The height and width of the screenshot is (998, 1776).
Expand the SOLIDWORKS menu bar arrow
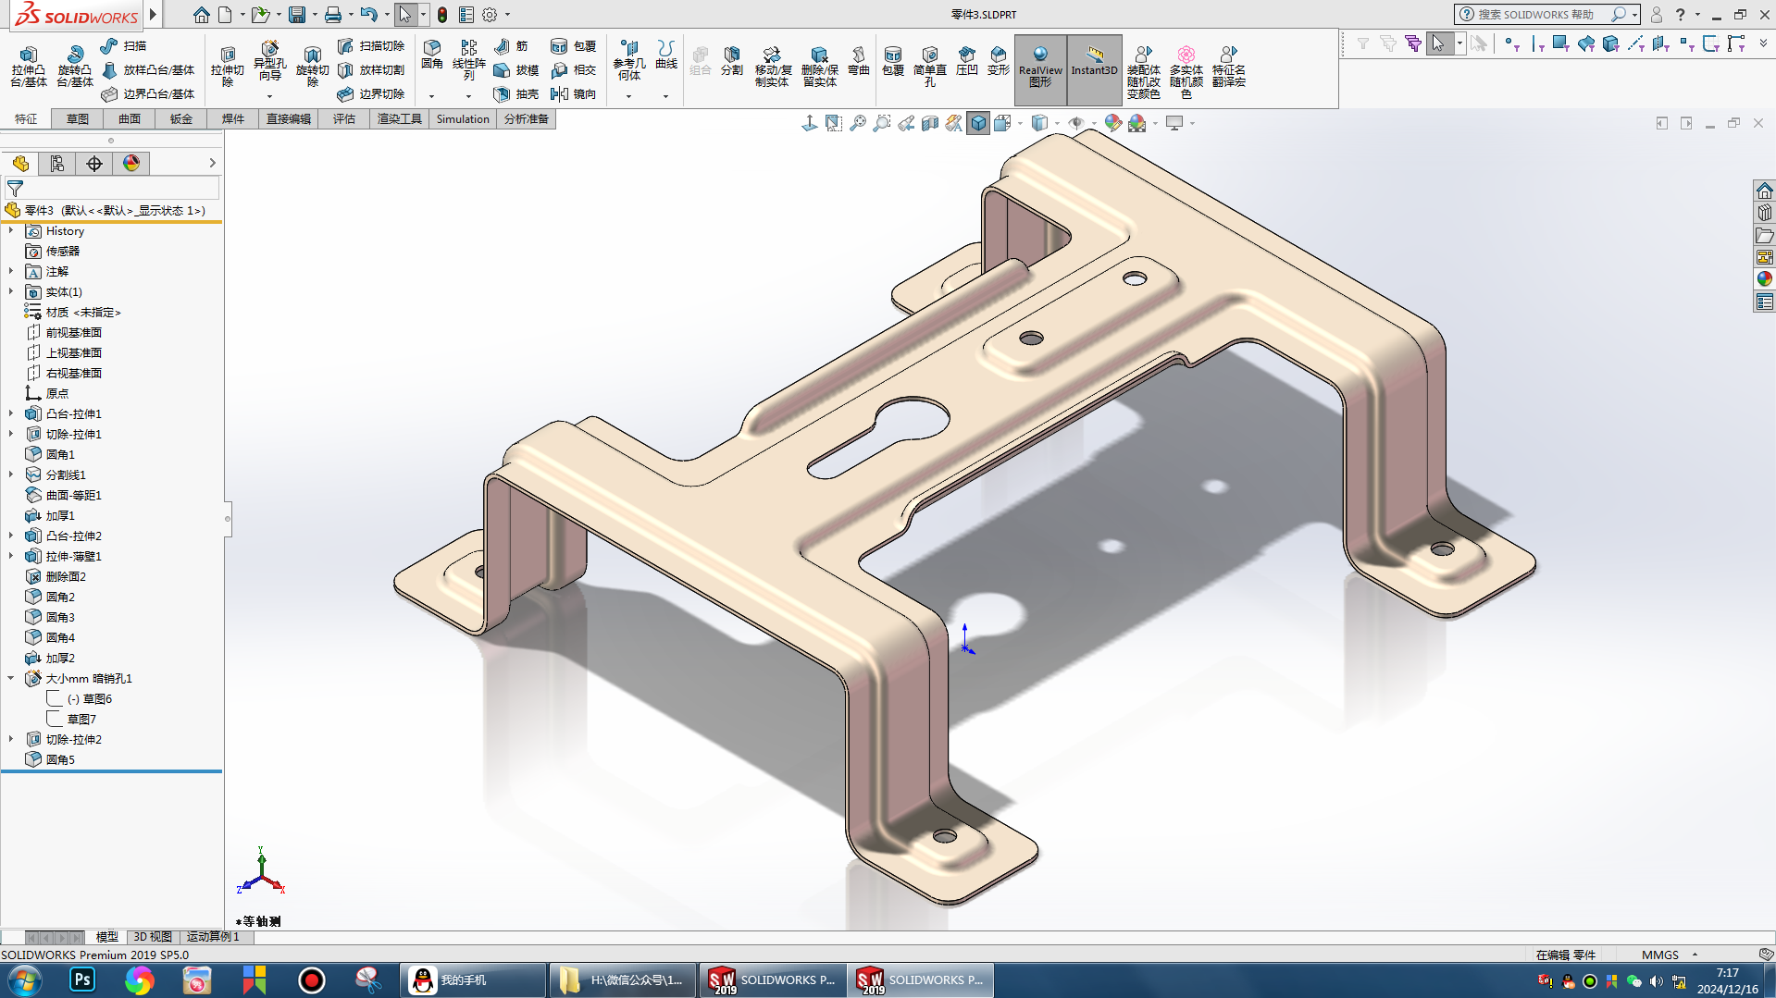pos(154,15)
